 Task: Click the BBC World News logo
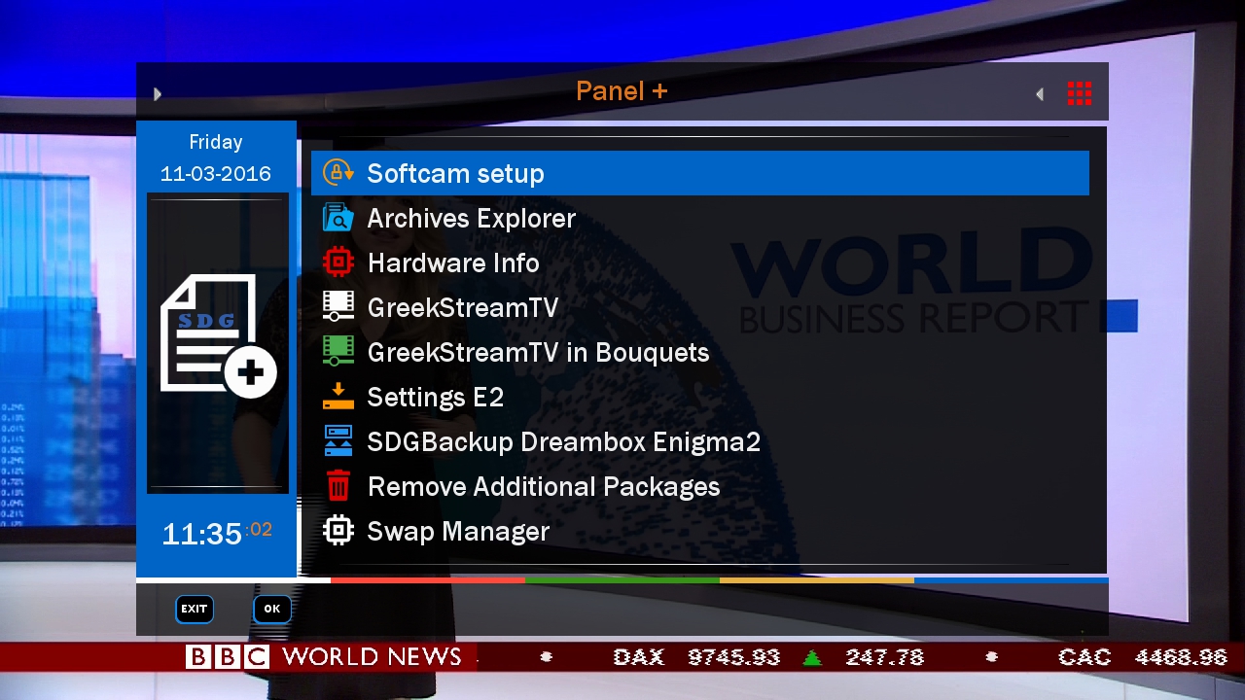coord(324,657)
